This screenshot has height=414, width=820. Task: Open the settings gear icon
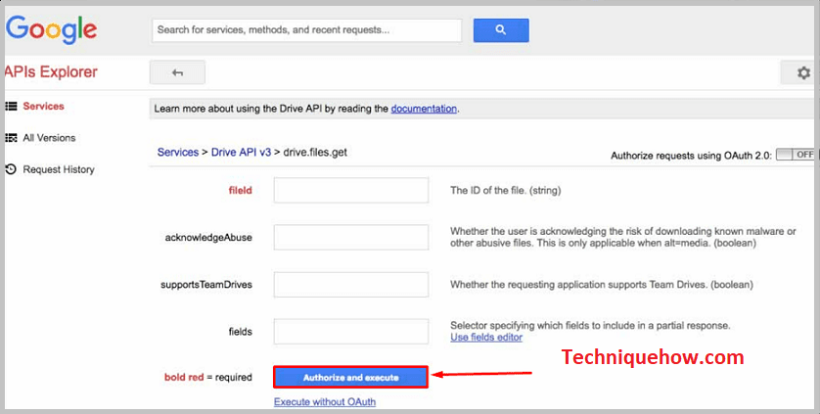[803, 72]
